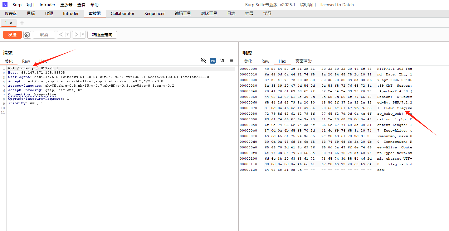Go forward to next request arrow
The image size is (449, 231).
pyautogui.click(x=76, y=35)
